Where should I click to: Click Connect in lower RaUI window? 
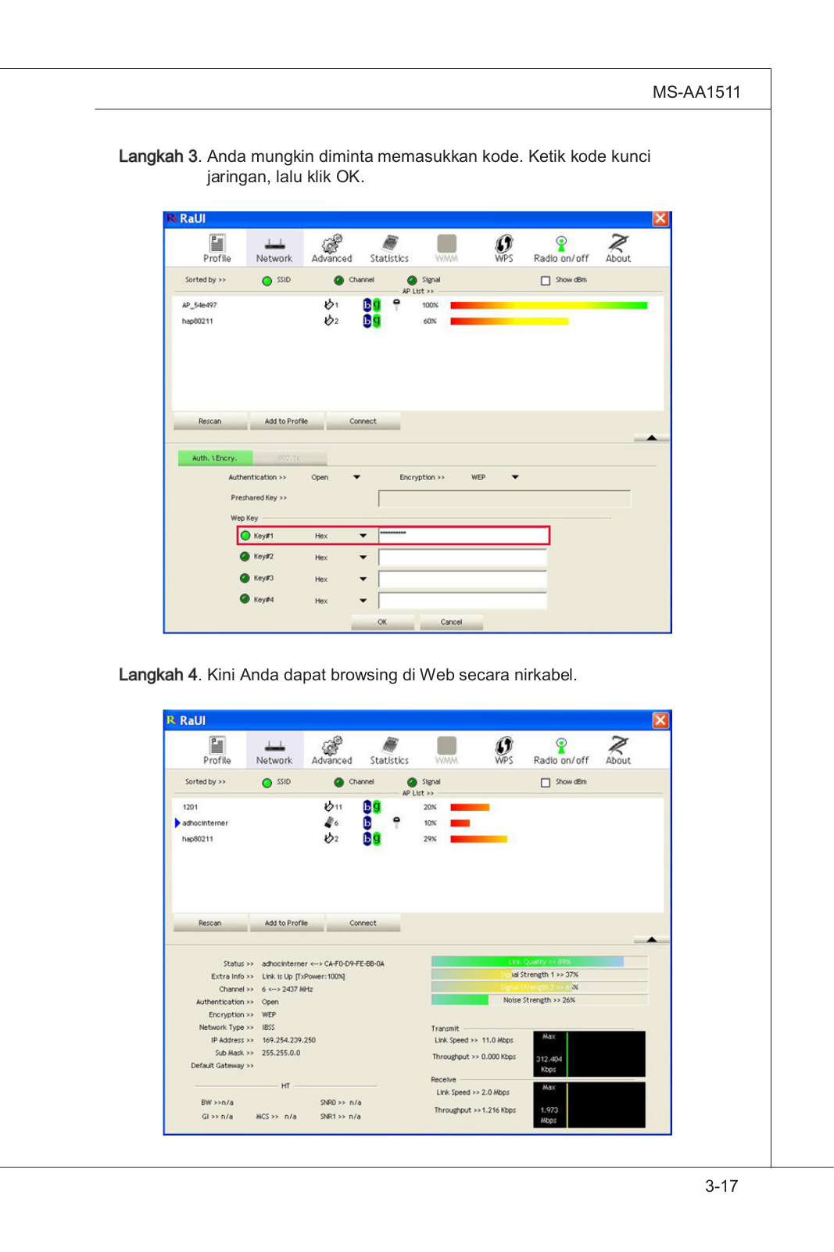click(x=363, y=924)
